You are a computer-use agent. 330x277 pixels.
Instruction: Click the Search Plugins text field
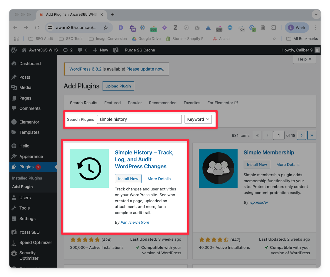139,119
